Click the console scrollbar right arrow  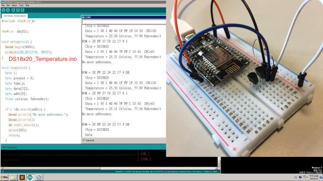point(216,168)
